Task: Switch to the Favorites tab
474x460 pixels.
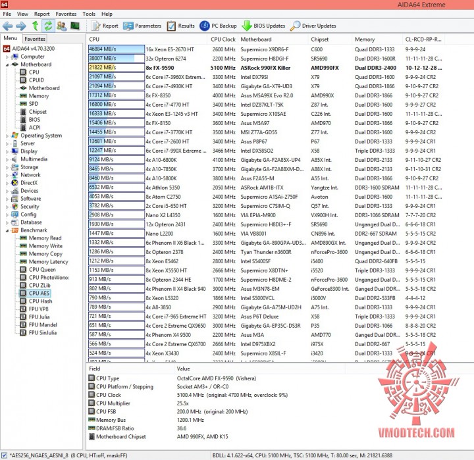Action: pyautogui.click(x=35, y=39)
